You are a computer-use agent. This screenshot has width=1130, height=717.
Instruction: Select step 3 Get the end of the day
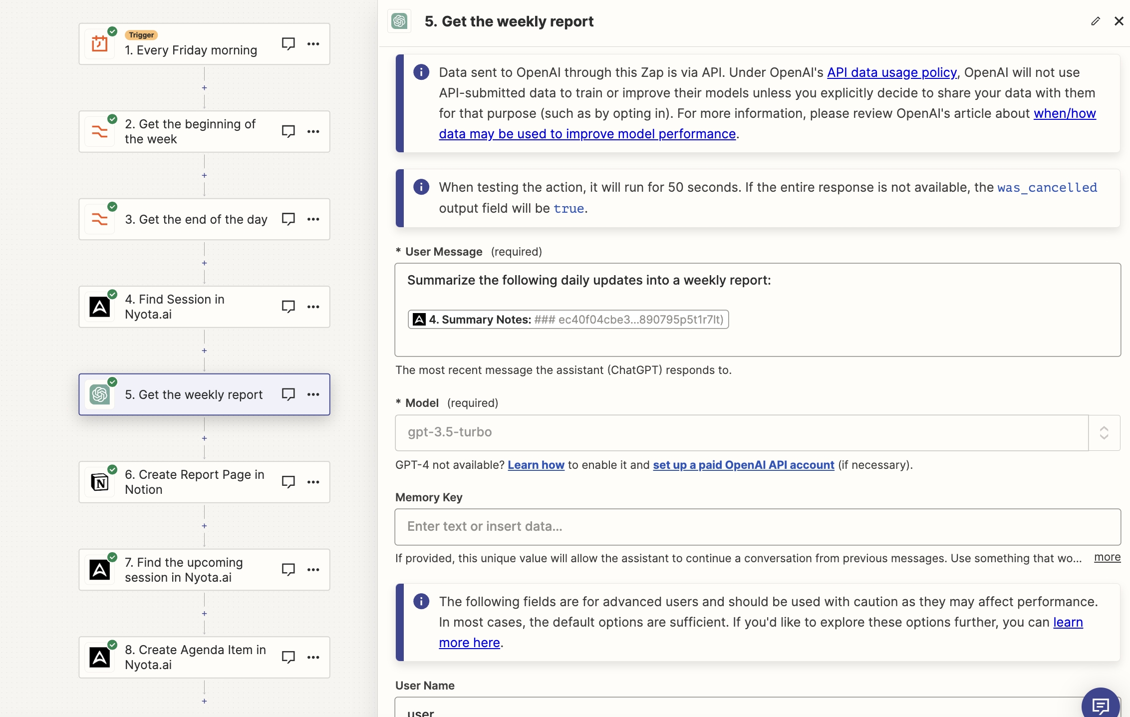(x=204, y=219)
